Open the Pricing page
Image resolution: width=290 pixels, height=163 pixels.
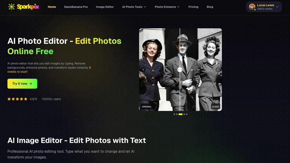[193, 7]
